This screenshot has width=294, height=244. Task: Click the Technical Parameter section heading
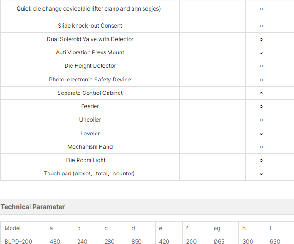click(33, 207)
